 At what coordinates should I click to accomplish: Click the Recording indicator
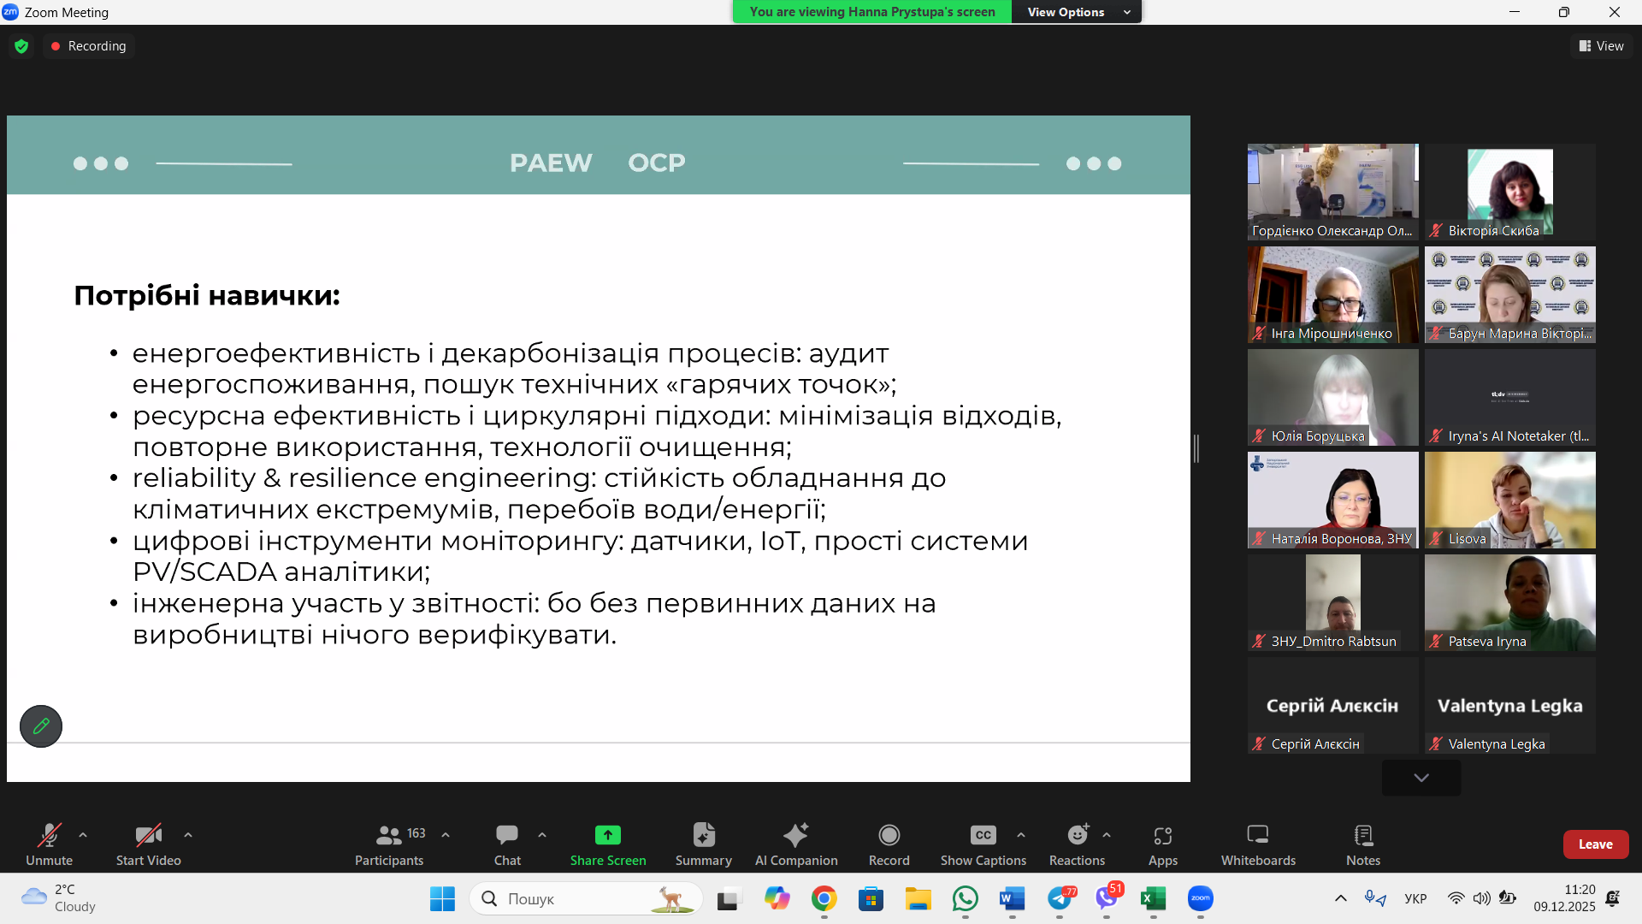pyautogui.click(x=88, y=45)
